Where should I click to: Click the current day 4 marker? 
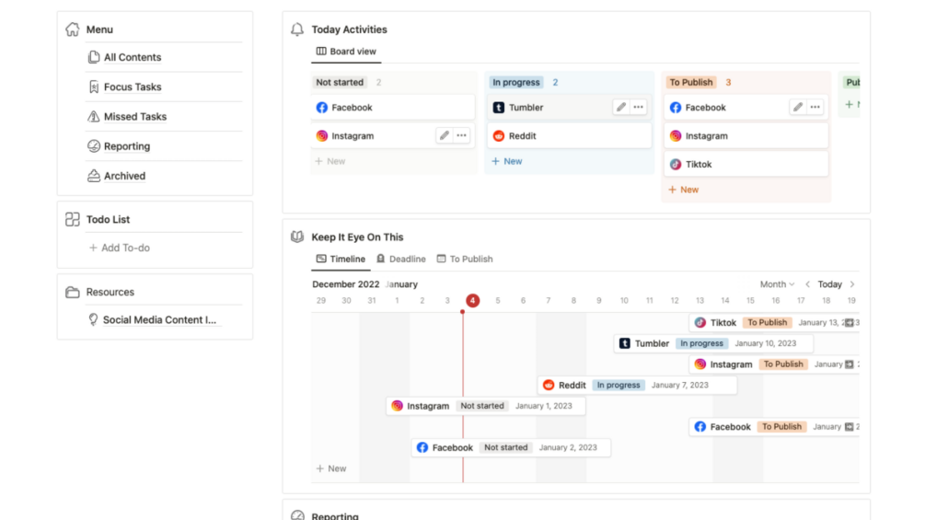click(x=472, y=301)
